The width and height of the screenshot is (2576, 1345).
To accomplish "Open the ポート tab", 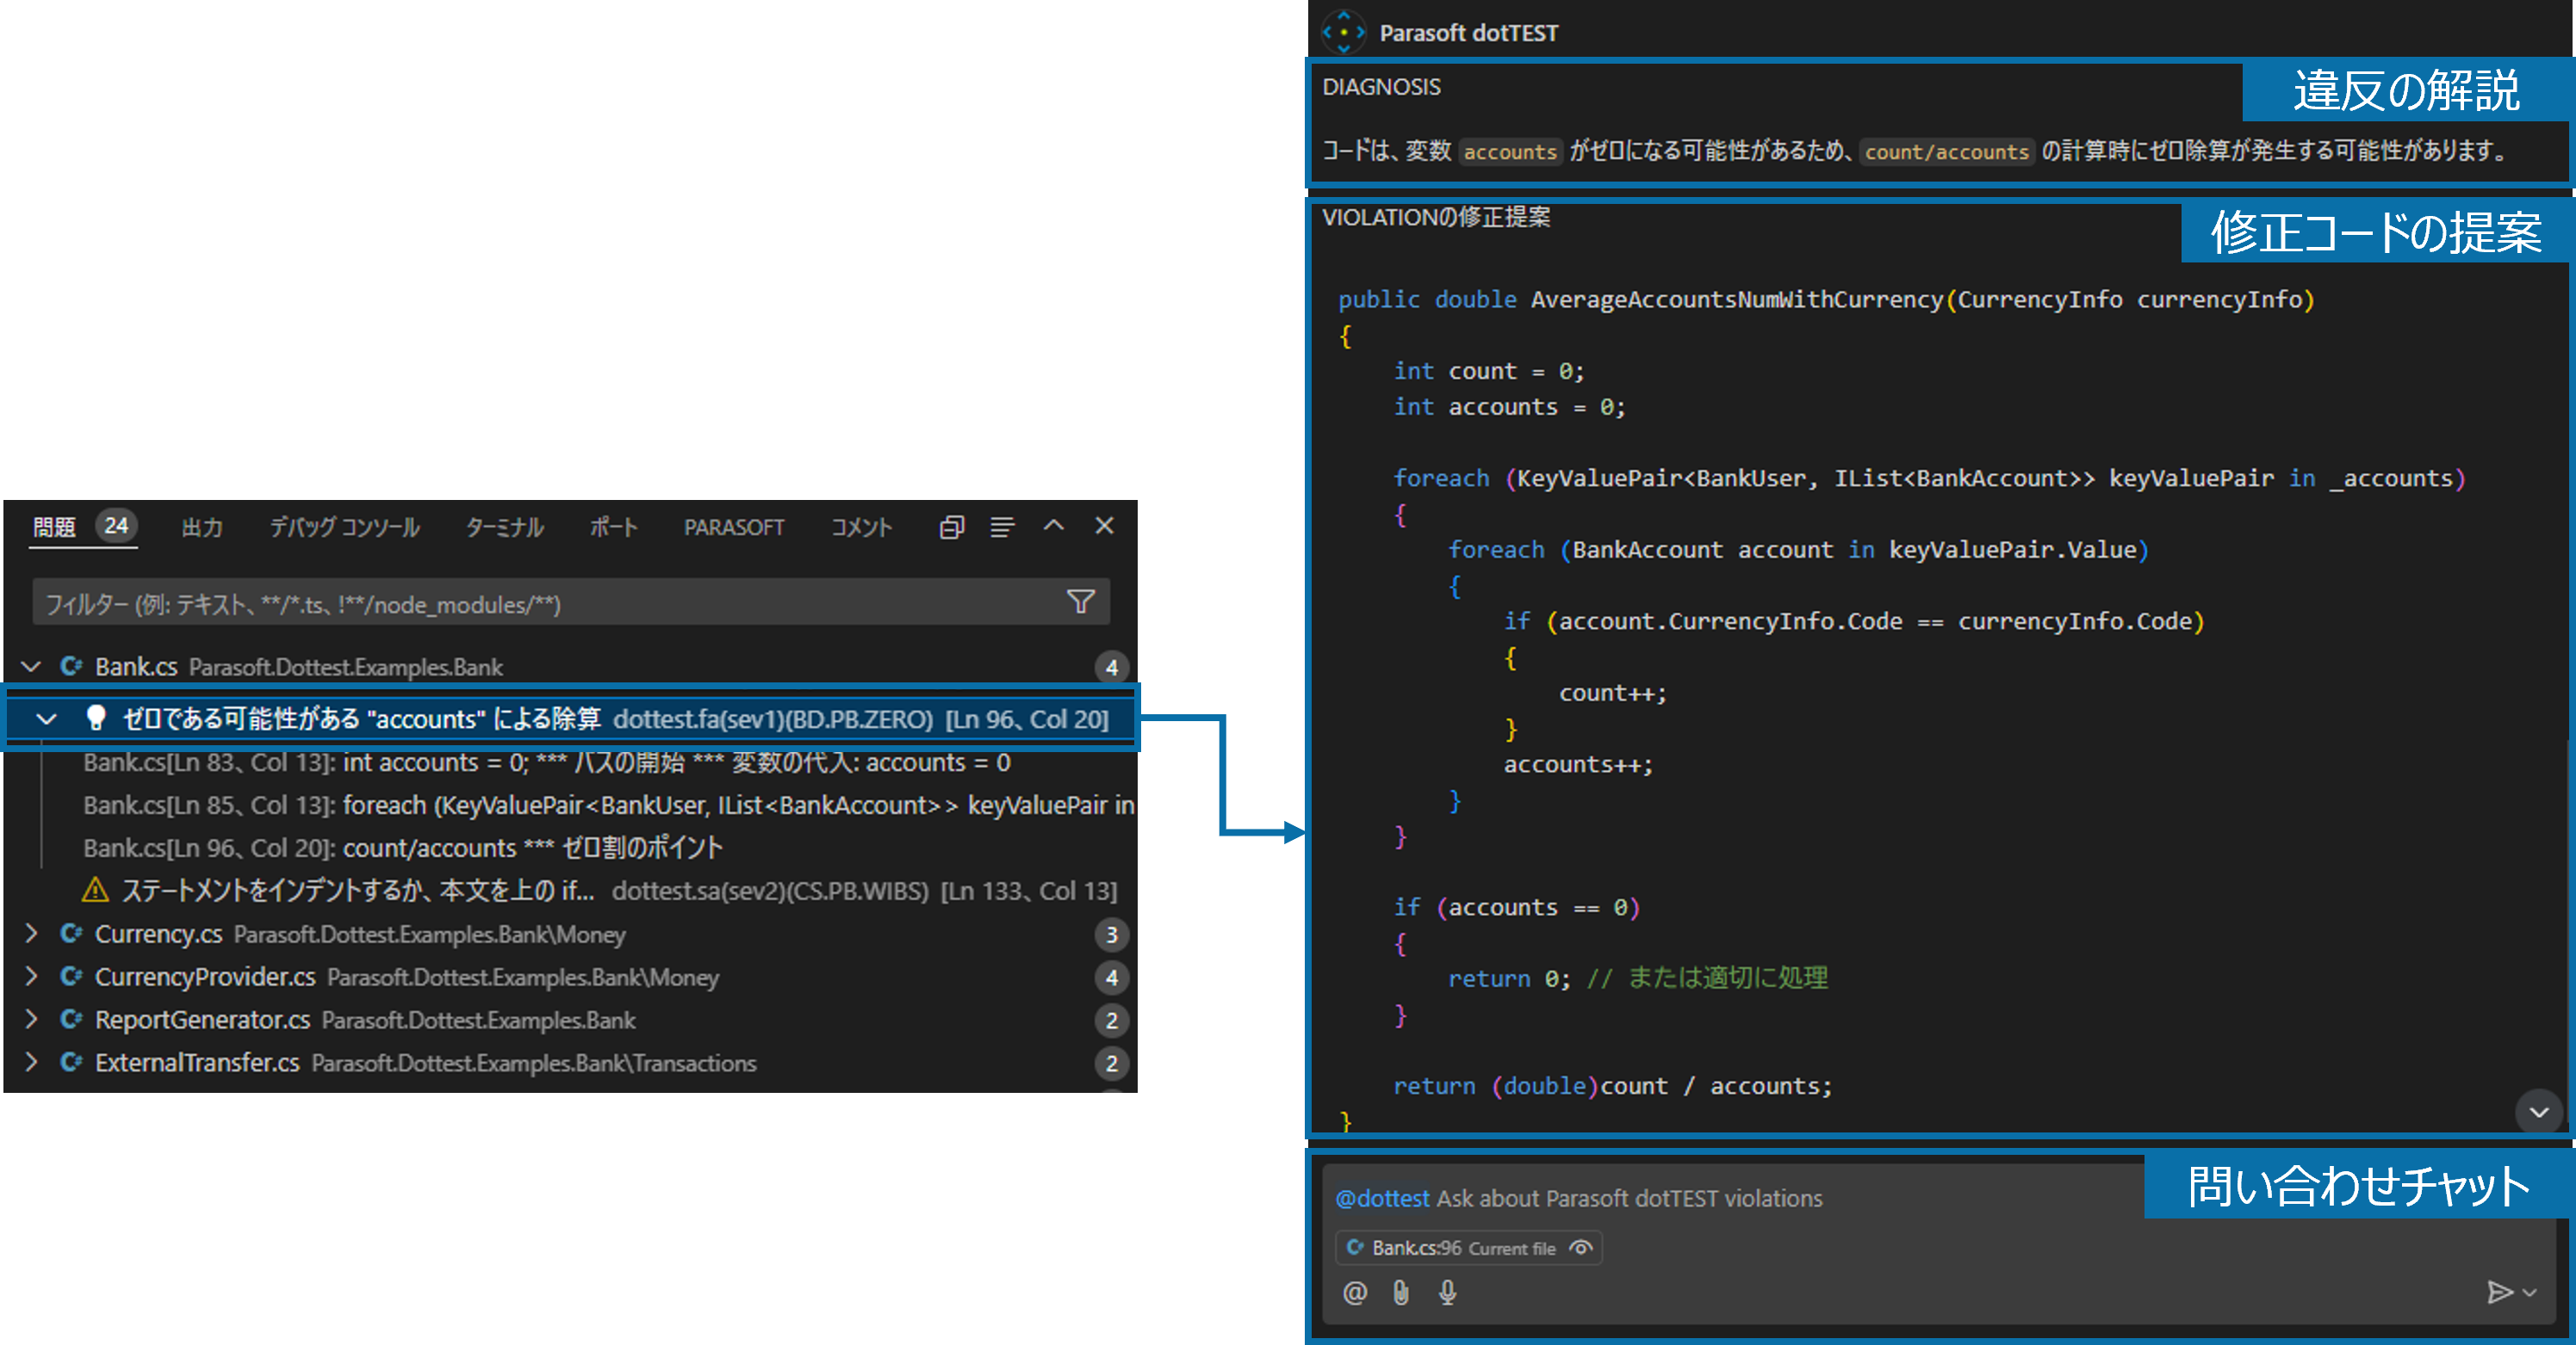I will [613, 527].
